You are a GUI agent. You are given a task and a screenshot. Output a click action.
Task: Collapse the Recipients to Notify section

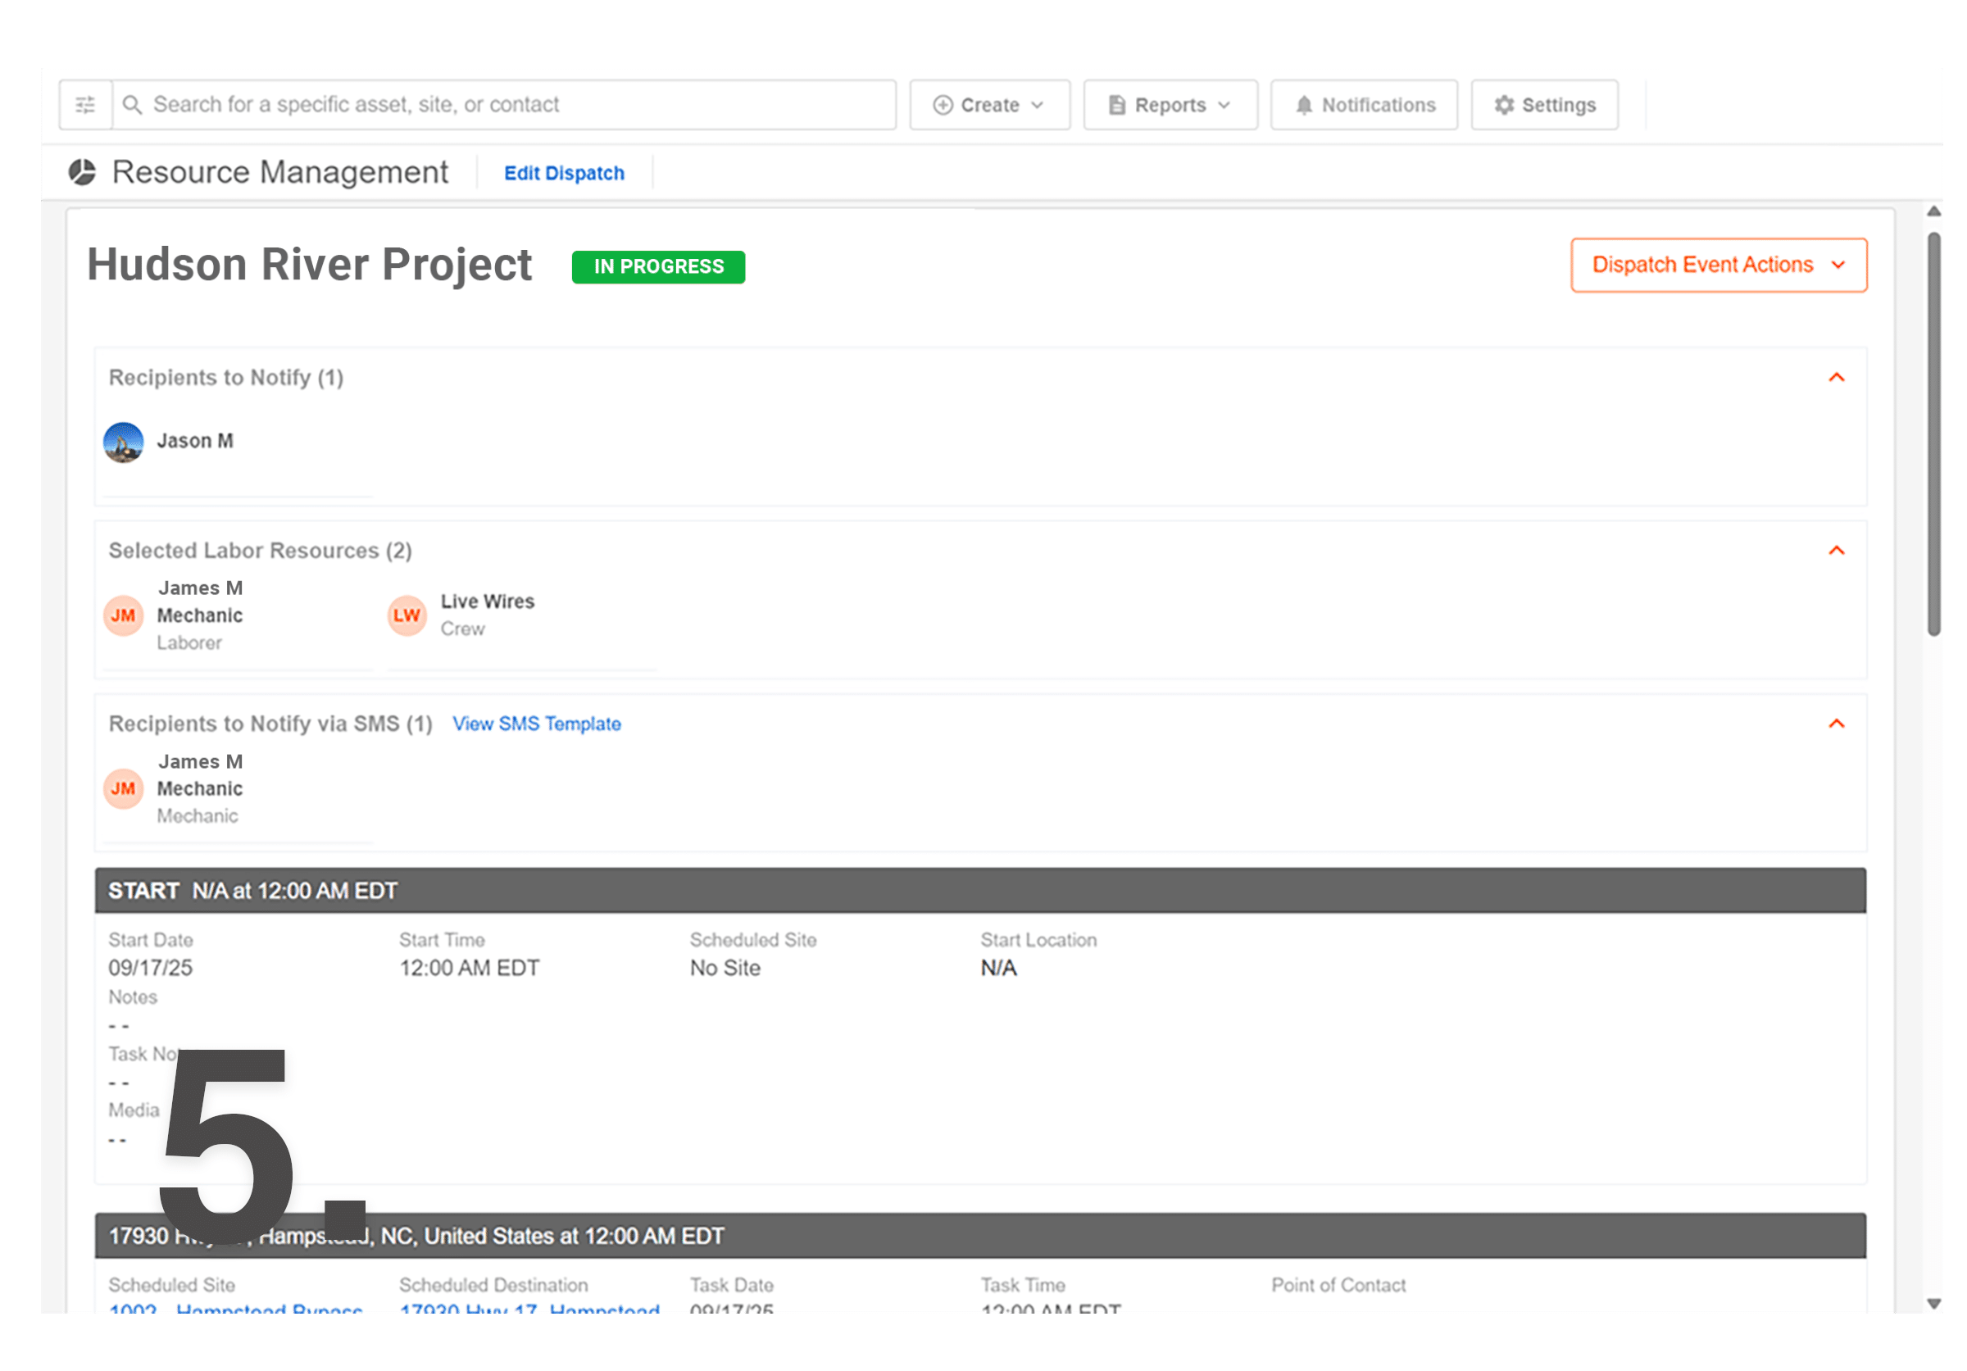(x=1837, y=377)
